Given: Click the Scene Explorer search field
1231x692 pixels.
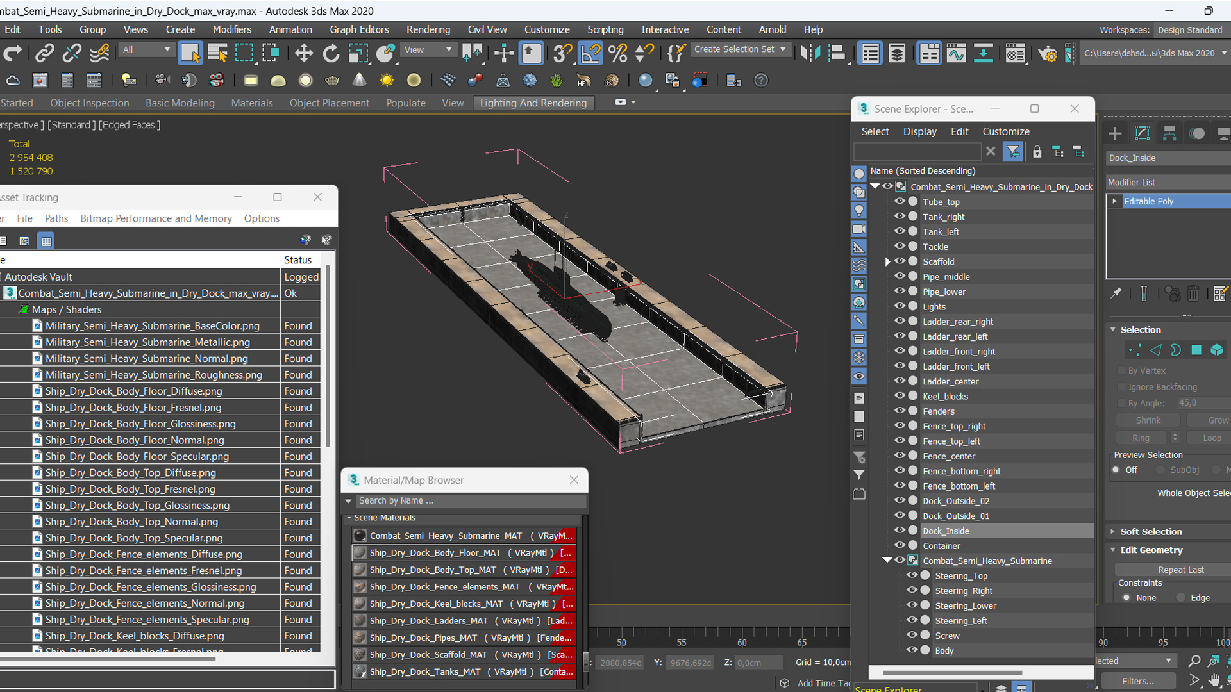Looking at the screenshot, I should click(x=917, y=152).
